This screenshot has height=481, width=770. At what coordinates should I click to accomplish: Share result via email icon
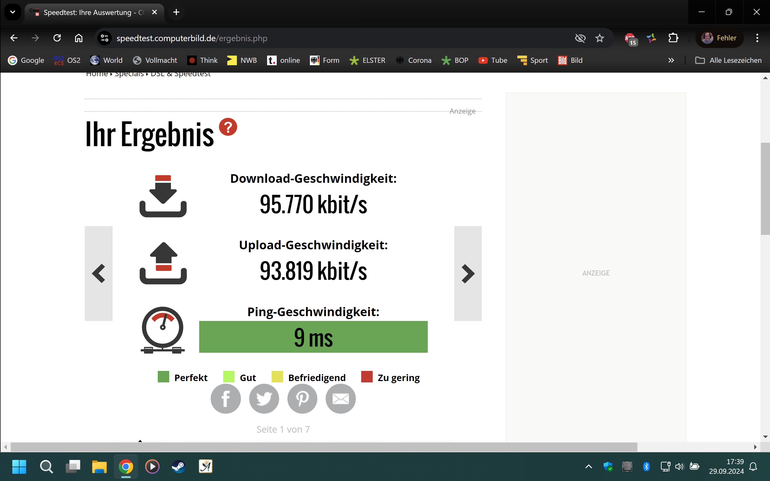(x=340, y=399)
